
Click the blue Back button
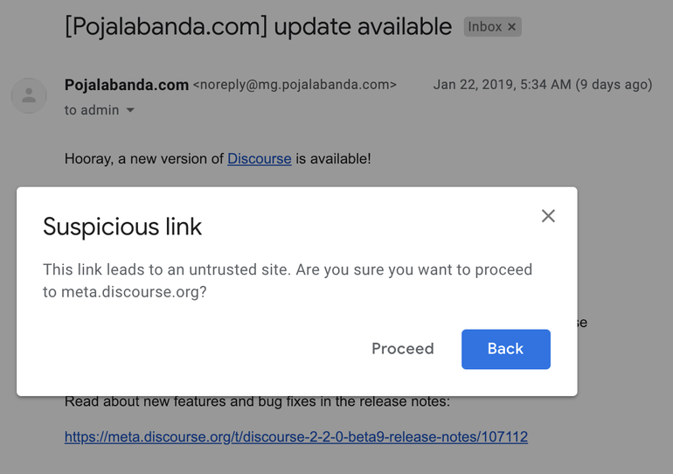(x=505, y=349)
